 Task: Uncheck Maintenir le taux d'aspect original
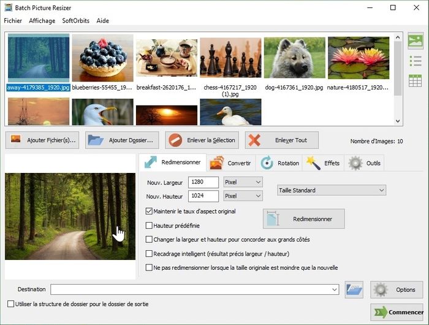click(149, 212)
